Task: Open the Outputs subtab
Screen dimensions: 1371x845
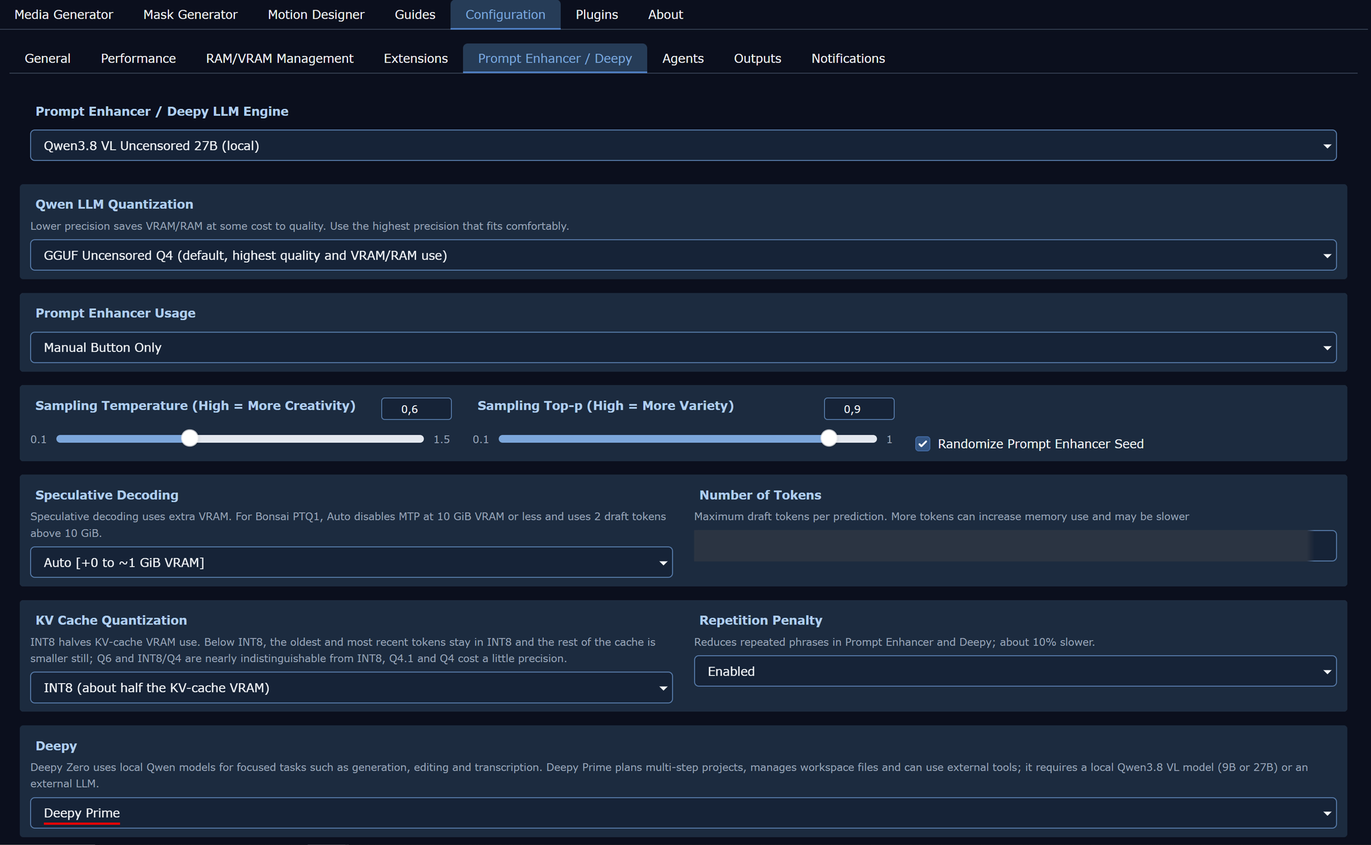Action: (757, 58)
